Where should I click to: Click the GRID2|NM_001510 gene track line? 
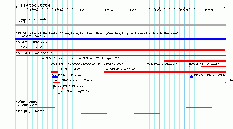[x=120, y=107]
